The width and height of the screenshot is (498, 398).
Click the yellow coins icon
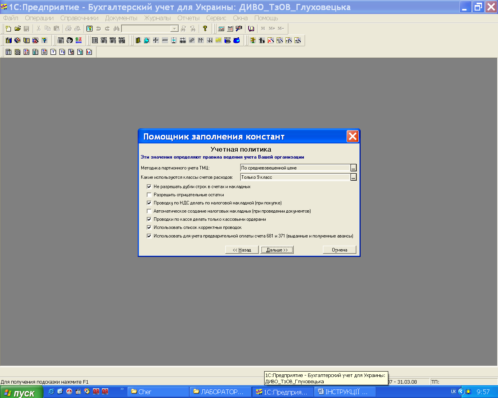(x=218, y=40)
